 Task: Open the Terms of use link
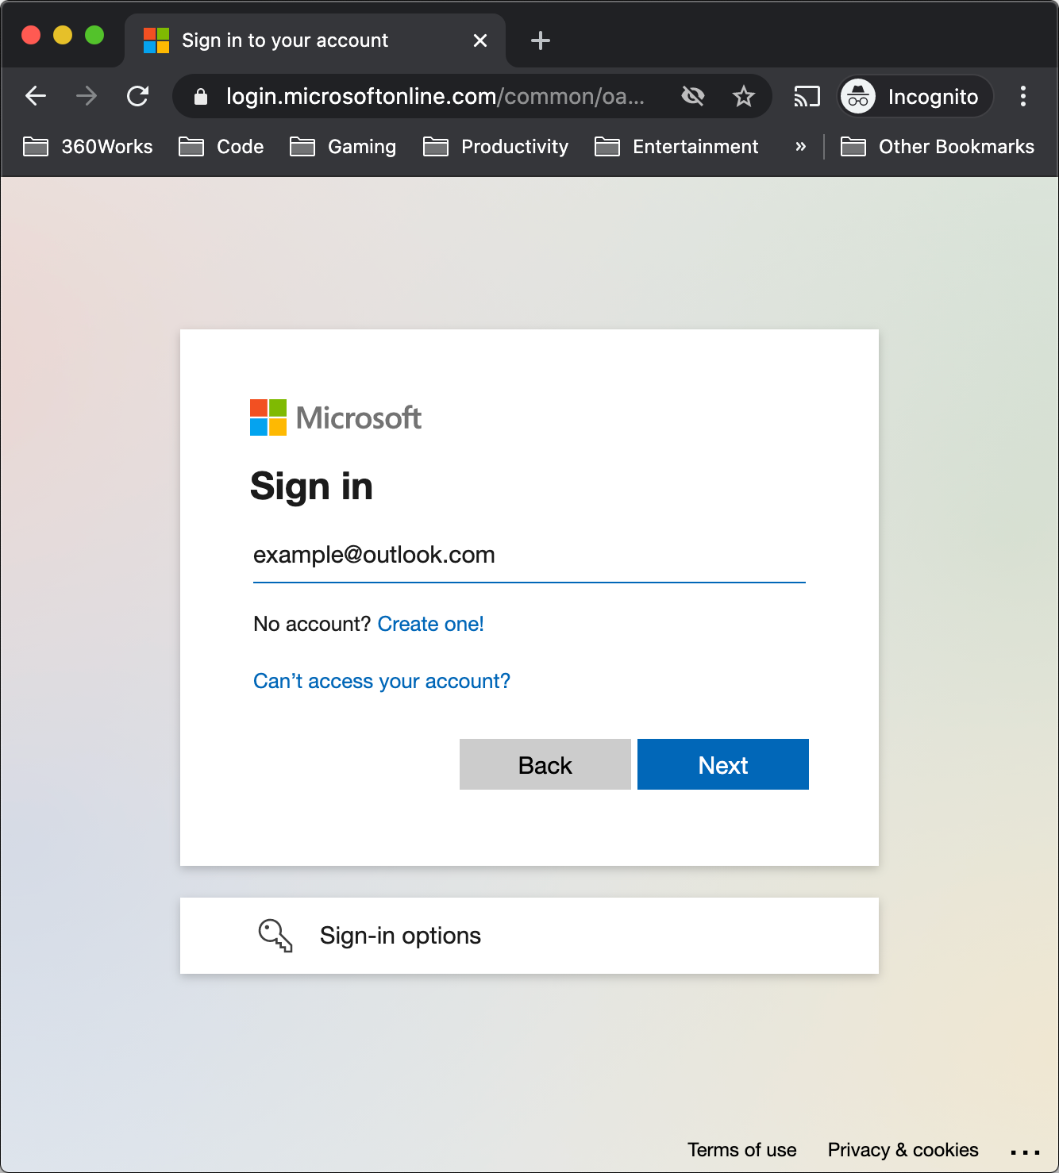click(742, 1150)
